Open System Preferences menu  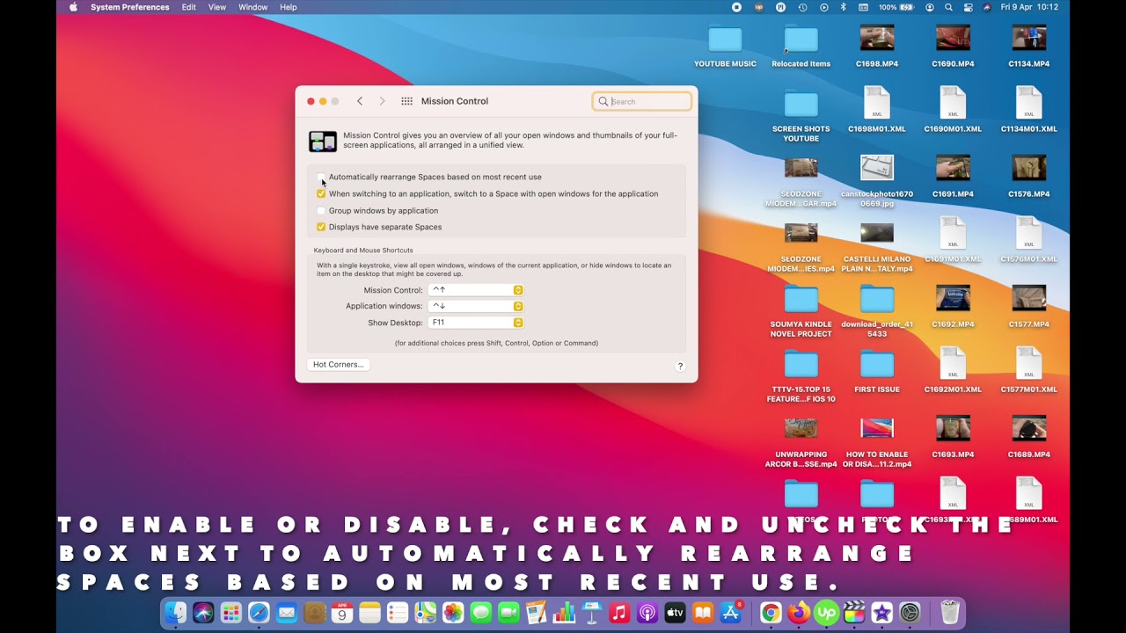pyautogui.click(x=130, y=7)
